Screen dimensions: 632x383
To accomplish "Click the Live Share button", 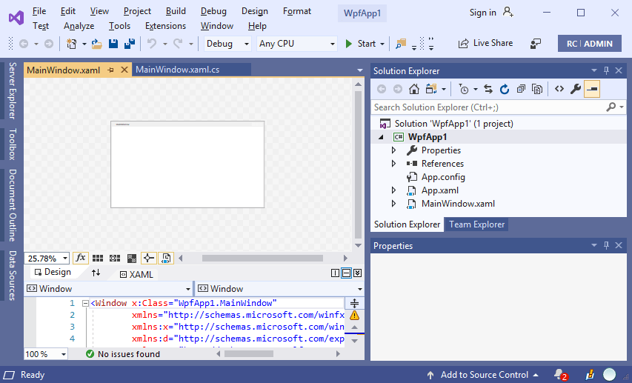I will 486,44.
